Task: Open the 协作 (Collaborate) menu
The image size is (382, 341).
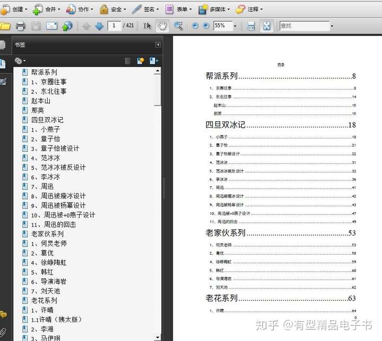Action: (x=80, y=9)
